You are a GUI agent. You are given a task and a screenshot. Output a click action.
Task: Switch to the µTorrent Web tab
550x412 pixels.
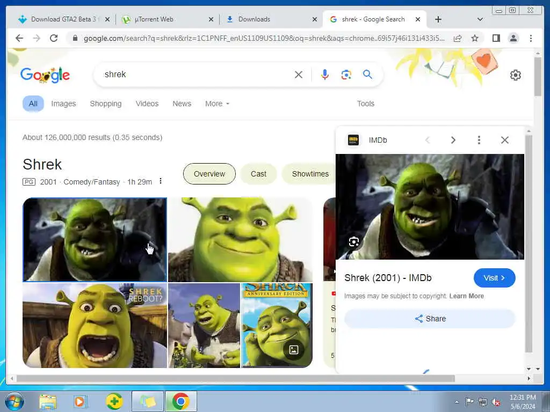point(154,19)
